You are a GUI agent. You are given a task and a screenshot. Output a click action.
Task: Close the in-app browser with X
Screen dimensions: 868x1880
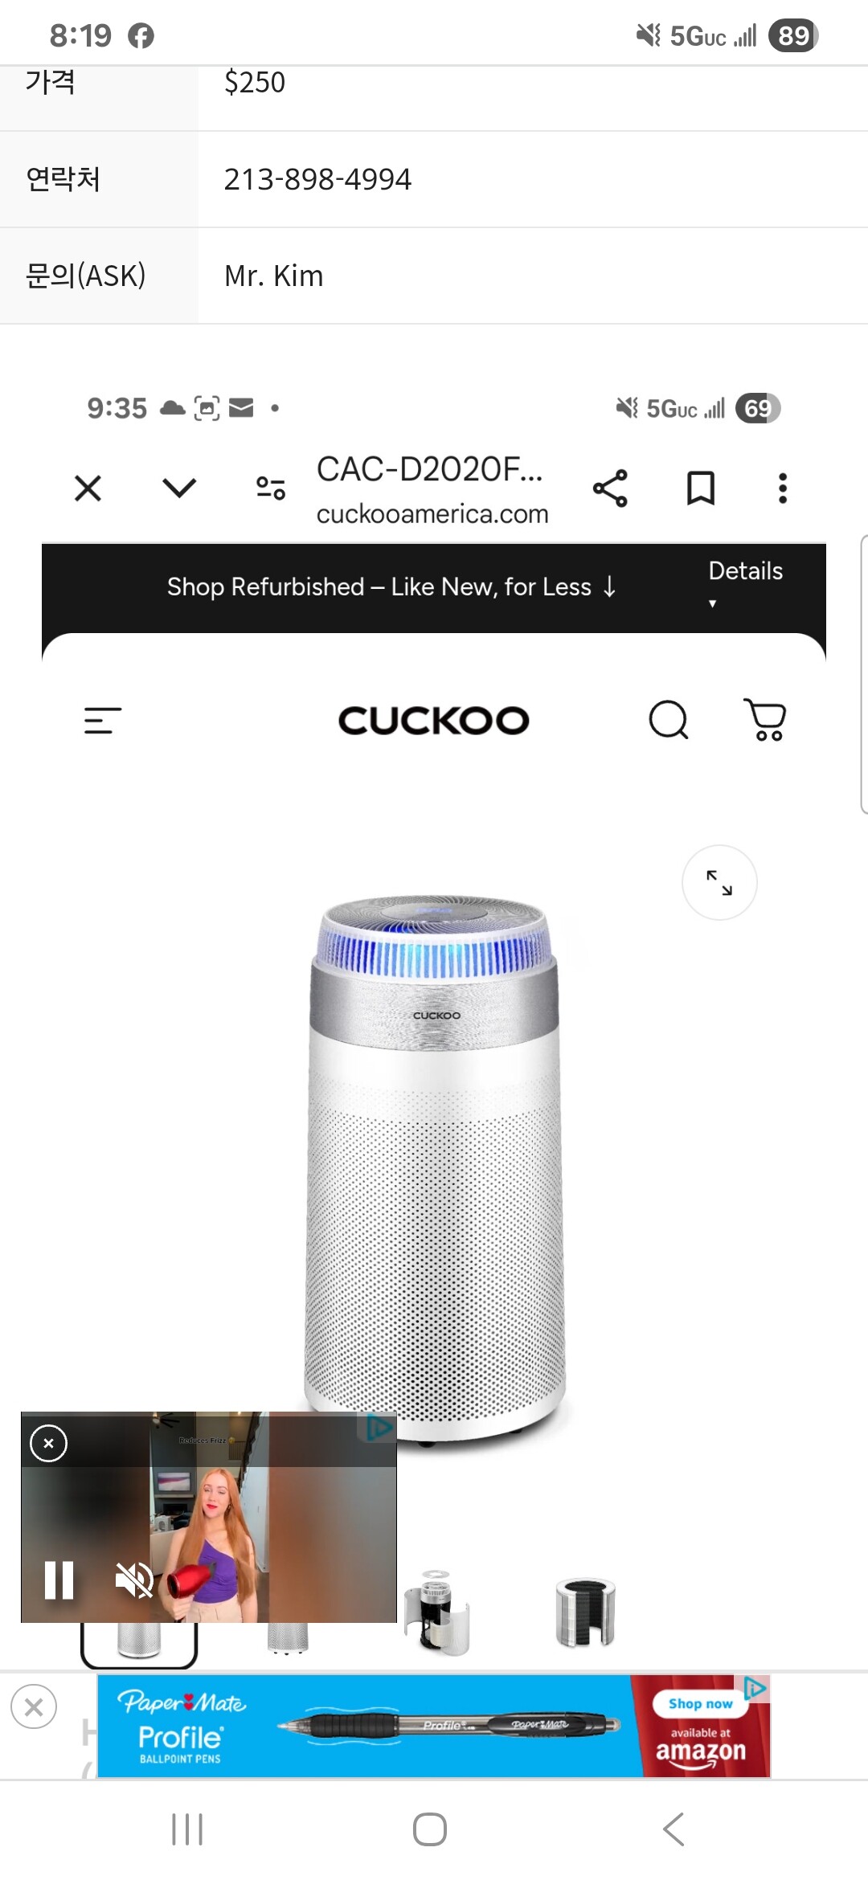[x=88, y=488]
